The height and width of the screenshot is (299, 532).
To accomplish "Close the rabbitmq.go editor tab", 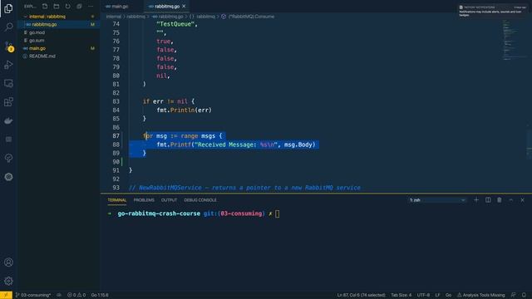I will (184, 6).
